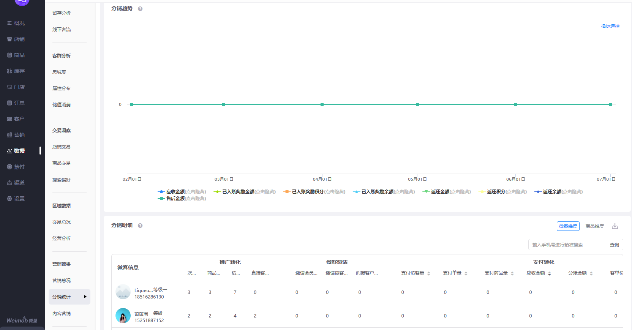
Task: Toggle the 返还金额 legend entry
Action: point(447,192)
